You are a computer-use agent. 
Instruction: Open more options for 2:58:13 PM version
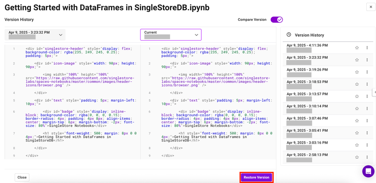point(367,157)
